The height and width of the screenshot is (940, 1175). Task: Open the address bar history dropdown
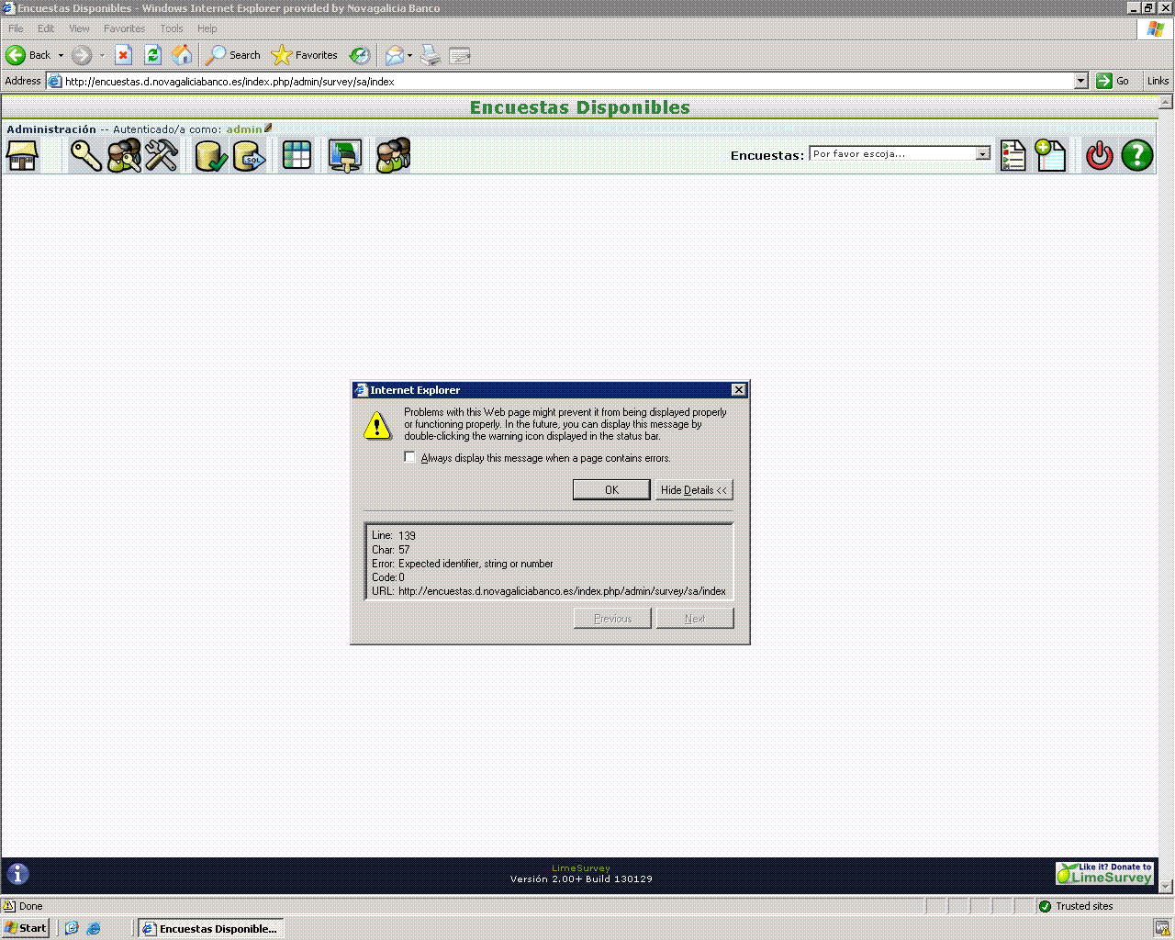click(1080, 81)
